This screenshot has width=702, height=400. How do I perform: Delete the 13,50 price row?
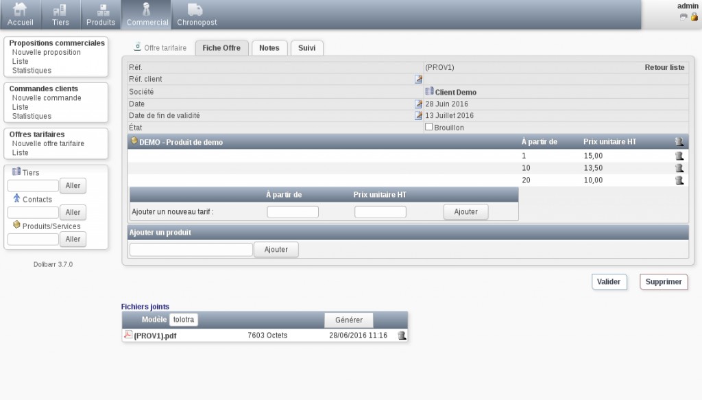[x=679, y=168]
